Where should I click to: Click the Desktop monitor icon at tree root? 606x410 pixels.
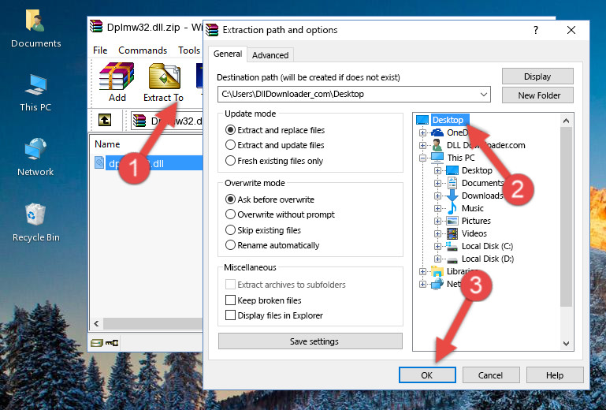(422, 120)
